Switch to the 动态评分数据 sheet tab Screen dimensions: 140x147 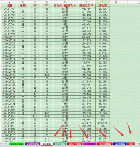click(75, 144)
